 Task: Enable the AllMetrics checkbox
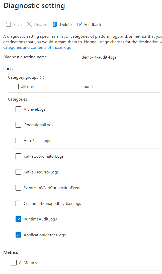[x=14, y=262]
